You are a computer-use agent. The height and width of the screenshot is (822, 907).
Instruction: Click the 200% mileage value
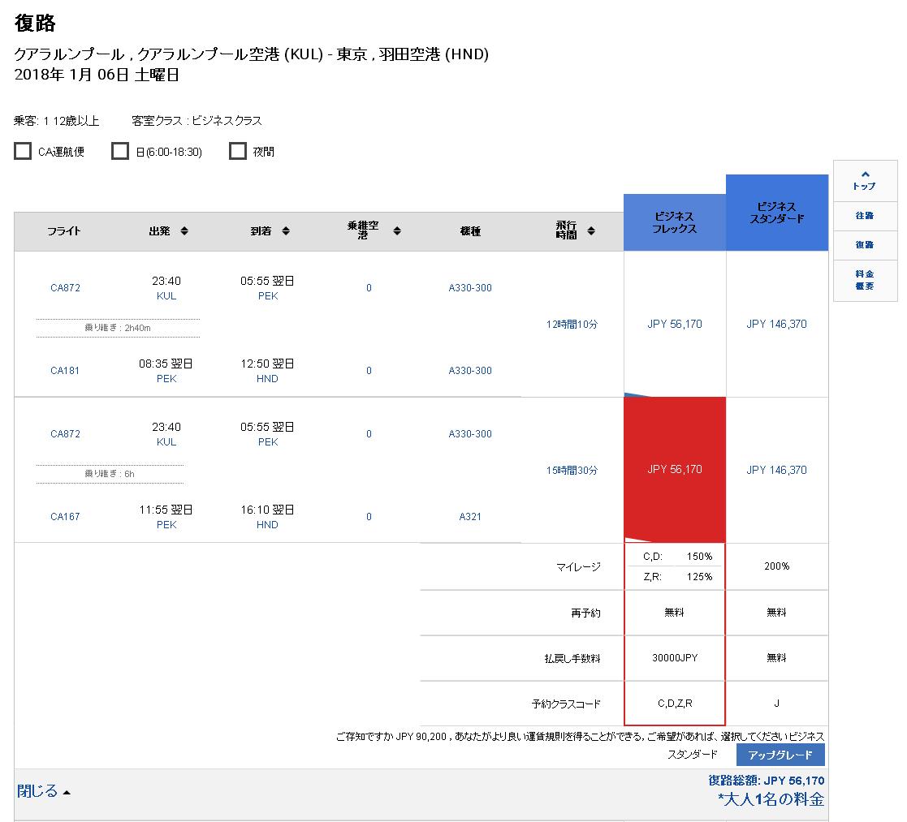coord(777,566)
